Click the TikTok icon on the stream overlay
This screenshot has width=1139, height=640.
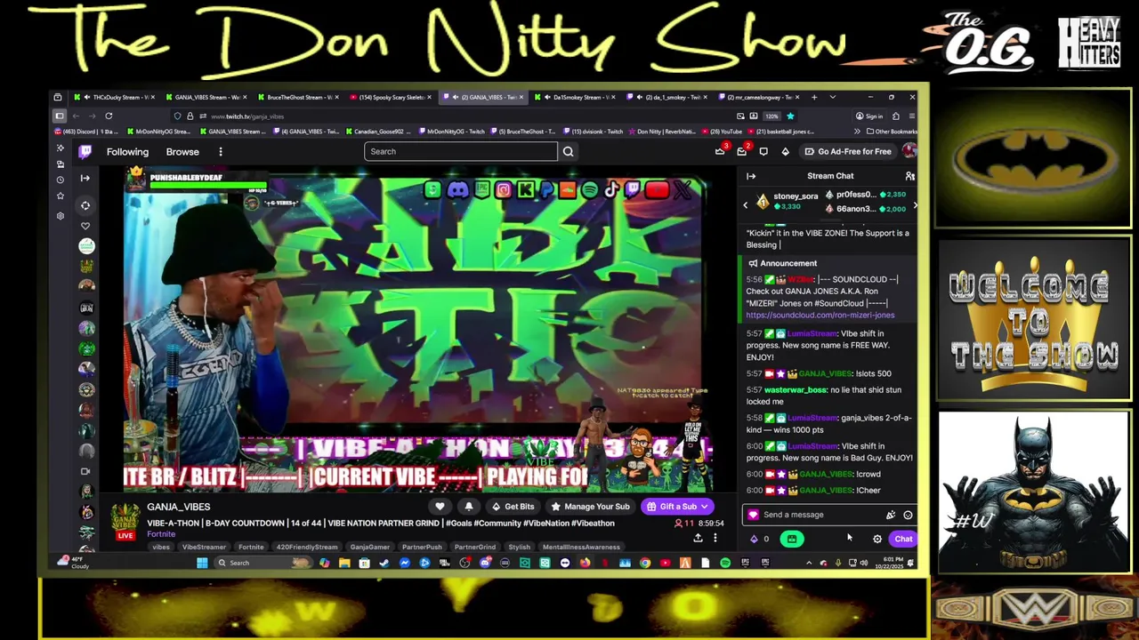[611, 189]
